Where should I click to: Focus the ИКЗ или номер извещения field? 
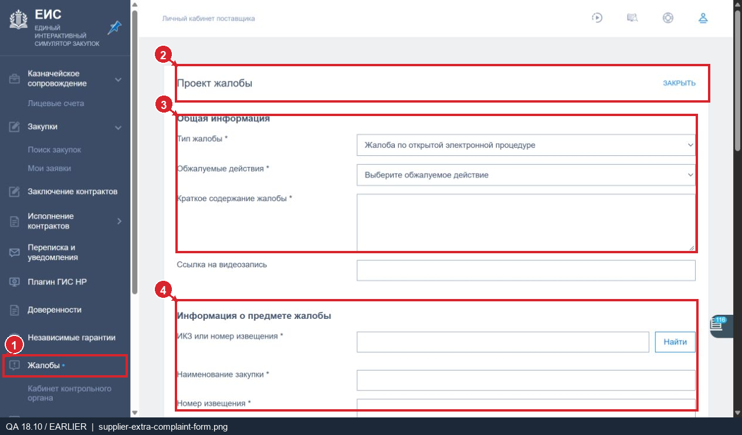click(x=503, y=342)
